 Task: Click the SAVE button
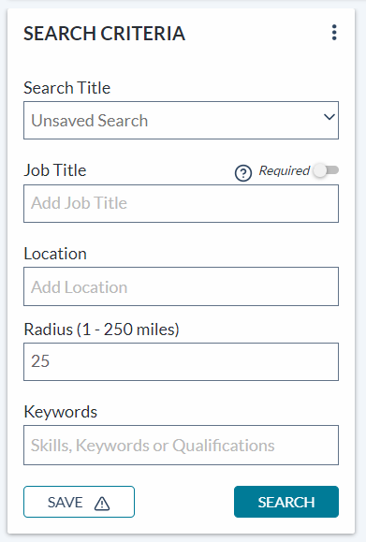tap(80, 502)
